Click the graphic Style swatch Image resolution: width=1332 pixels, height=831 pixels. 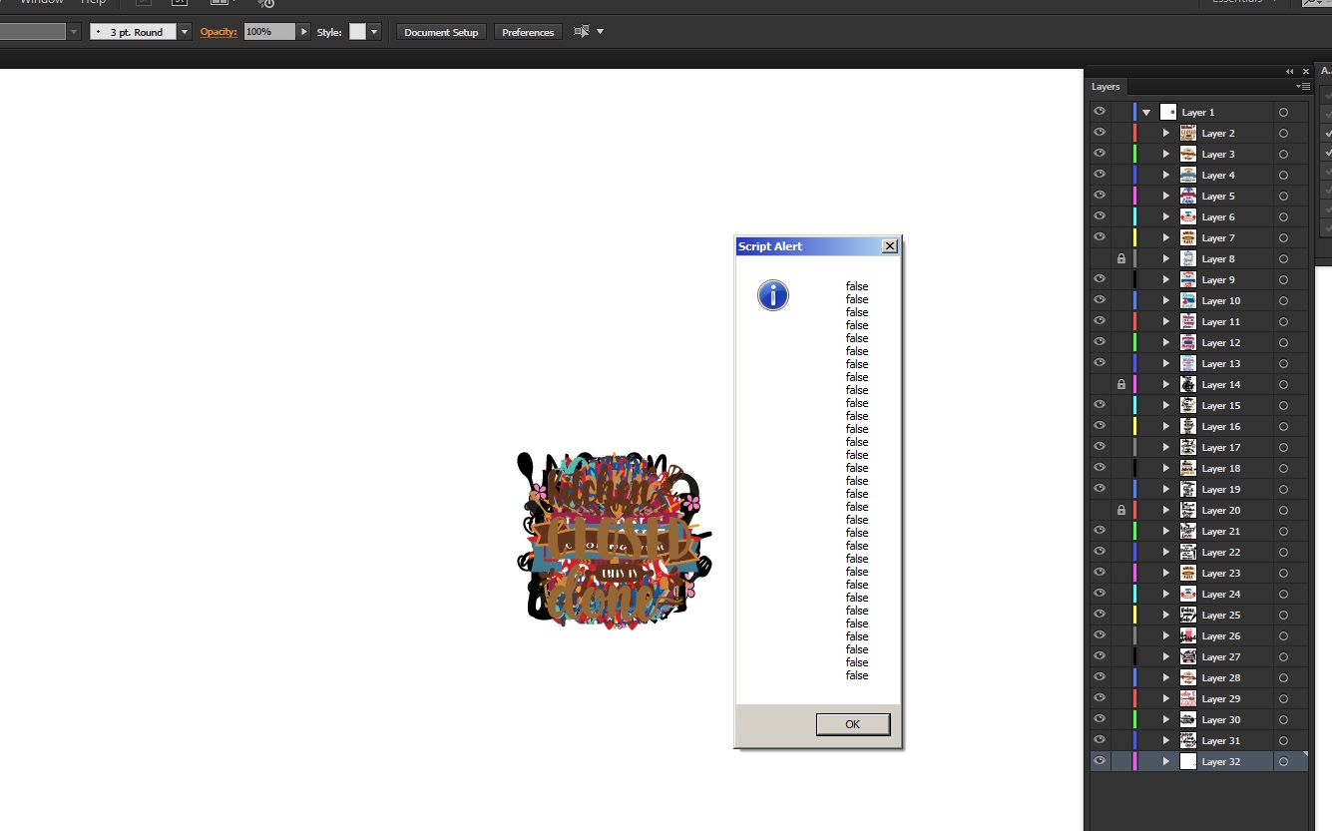357,32
